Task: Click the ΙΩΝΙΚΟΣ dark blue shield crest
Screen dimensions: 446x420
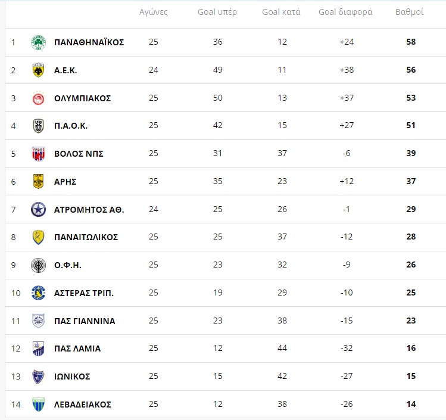Action: 38,377
